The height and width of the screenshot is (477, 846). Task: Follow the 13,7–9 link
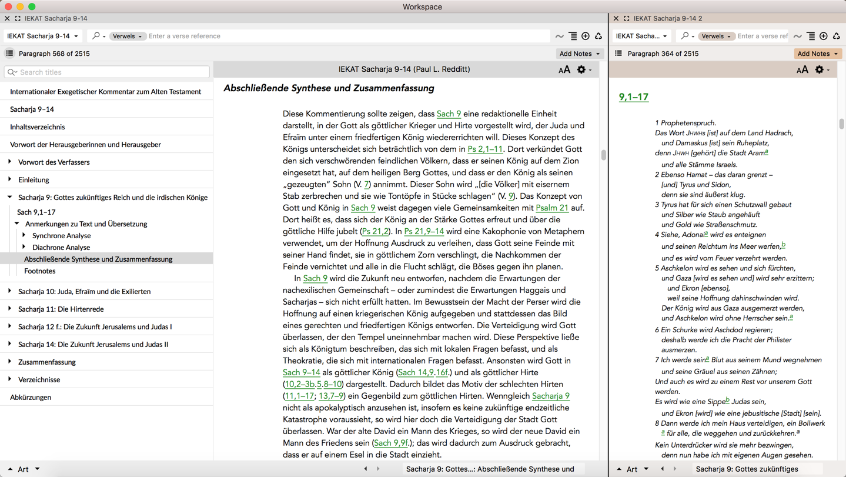pyautogui.click(x=332, y=396)
